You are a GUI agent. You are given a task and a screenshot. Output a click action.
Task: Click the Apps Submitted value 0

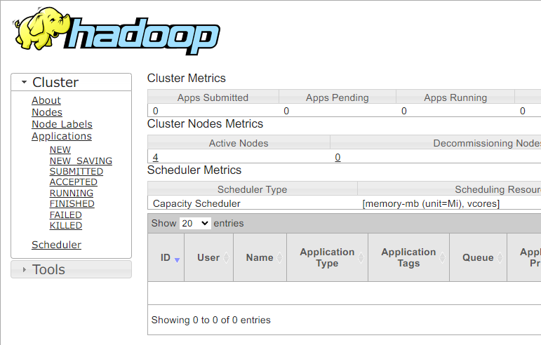pos(156,111)
